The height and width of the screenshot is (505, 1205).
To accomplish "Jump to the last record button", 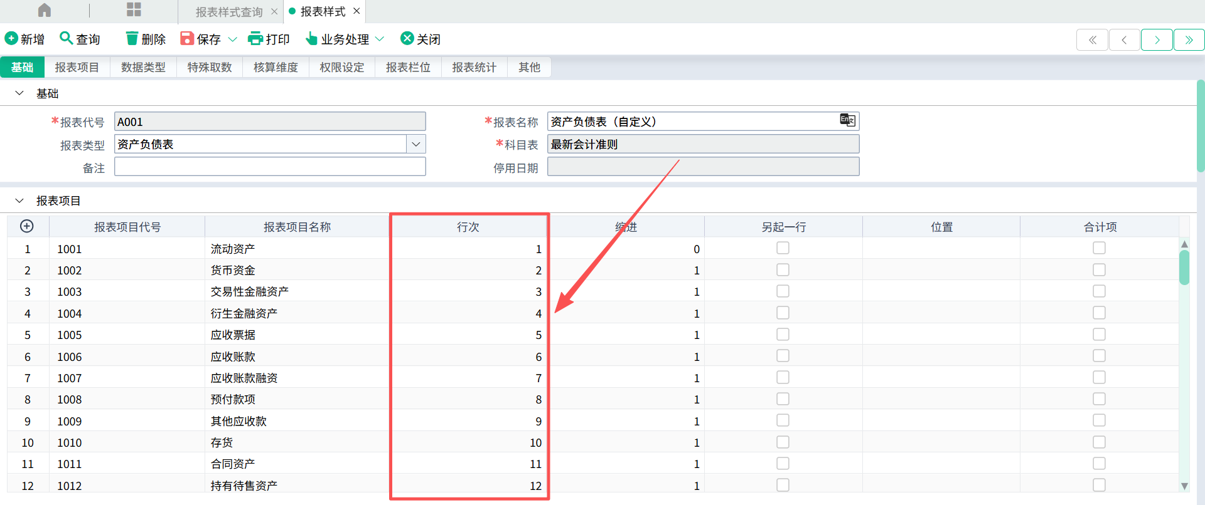I will point(1189,39).
